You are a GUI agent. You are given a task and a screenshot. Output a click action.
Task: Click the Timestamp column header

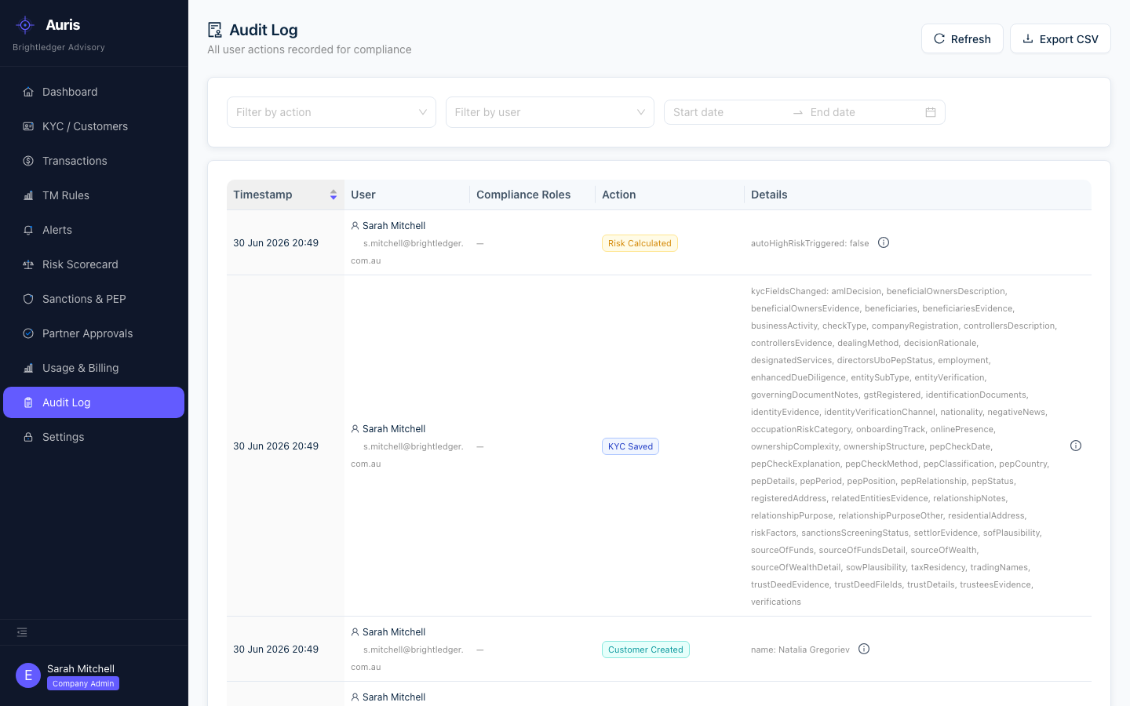[x=286, y=195]
